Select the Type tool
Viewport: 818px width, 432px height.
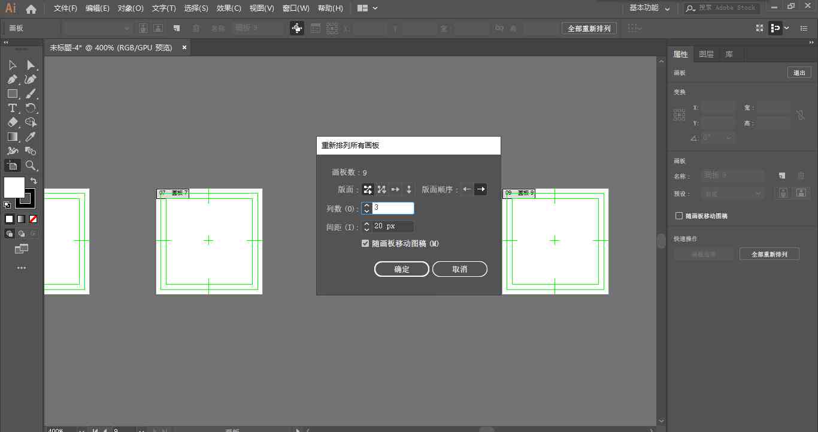[13, 108]
